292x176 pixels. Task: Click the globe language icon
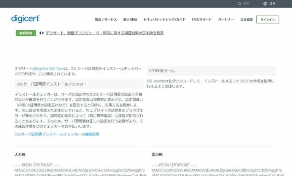265,3
